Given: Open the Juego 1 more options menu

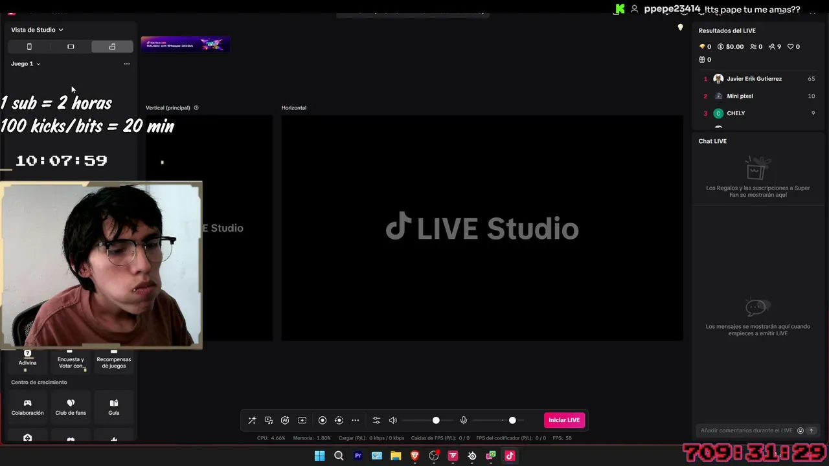Looking at the screenshot, I should click(x=127, y=63).
